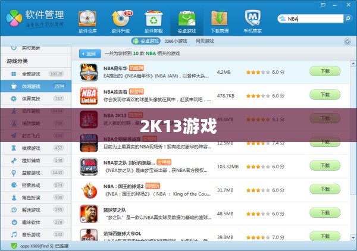
Task: Download 范特西篮球大亨OL with its 下载 button
Action: 325,236
